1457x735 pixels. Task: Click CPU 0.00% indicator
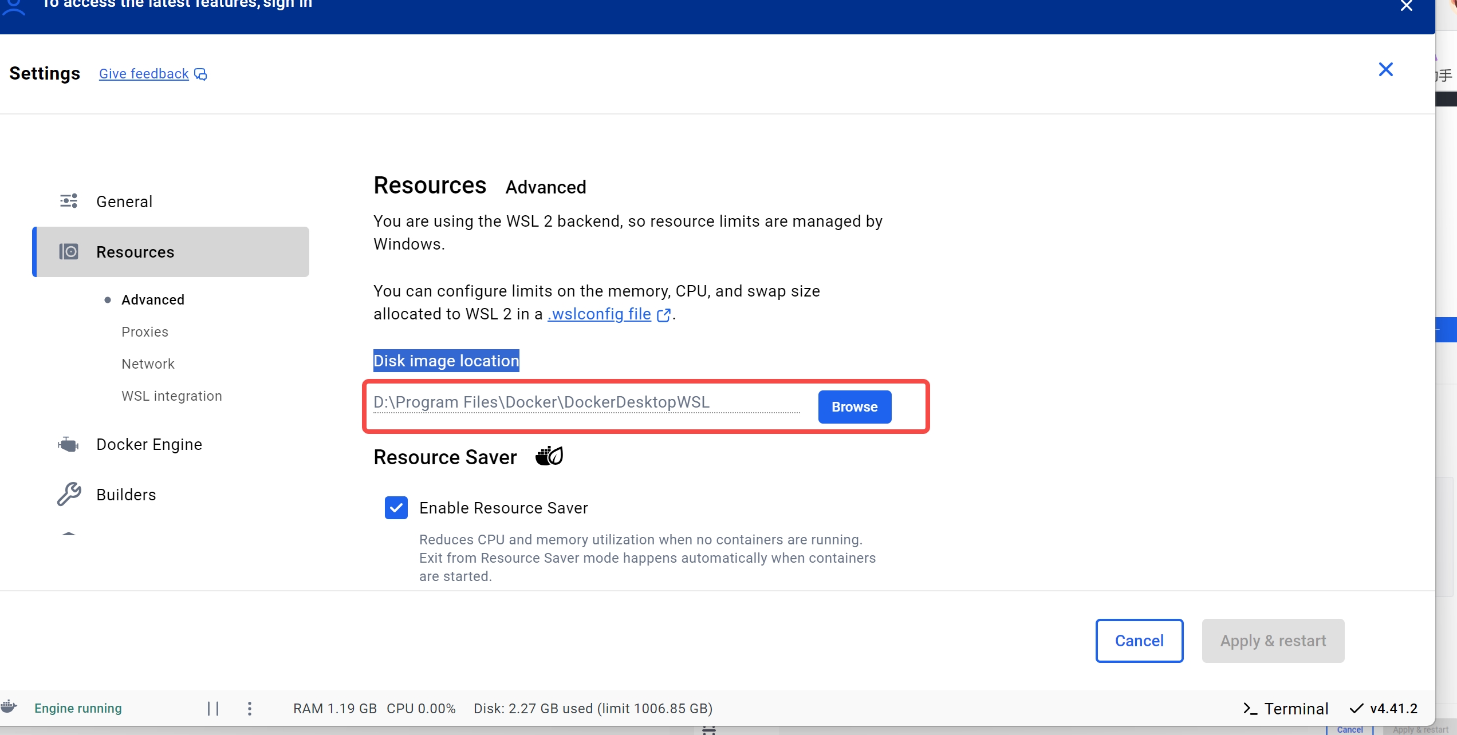[421, 709]
